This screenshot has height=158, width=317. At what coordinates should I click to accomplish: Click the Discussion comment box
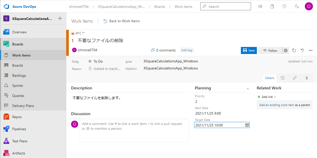tap(134, 131)
